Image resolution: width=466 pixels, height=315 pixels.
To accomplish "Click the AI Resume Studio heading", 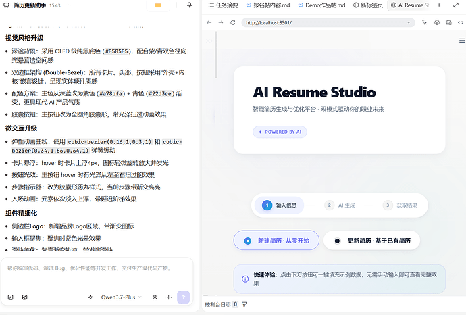I will pyautogui.click(x=314, y=92).
